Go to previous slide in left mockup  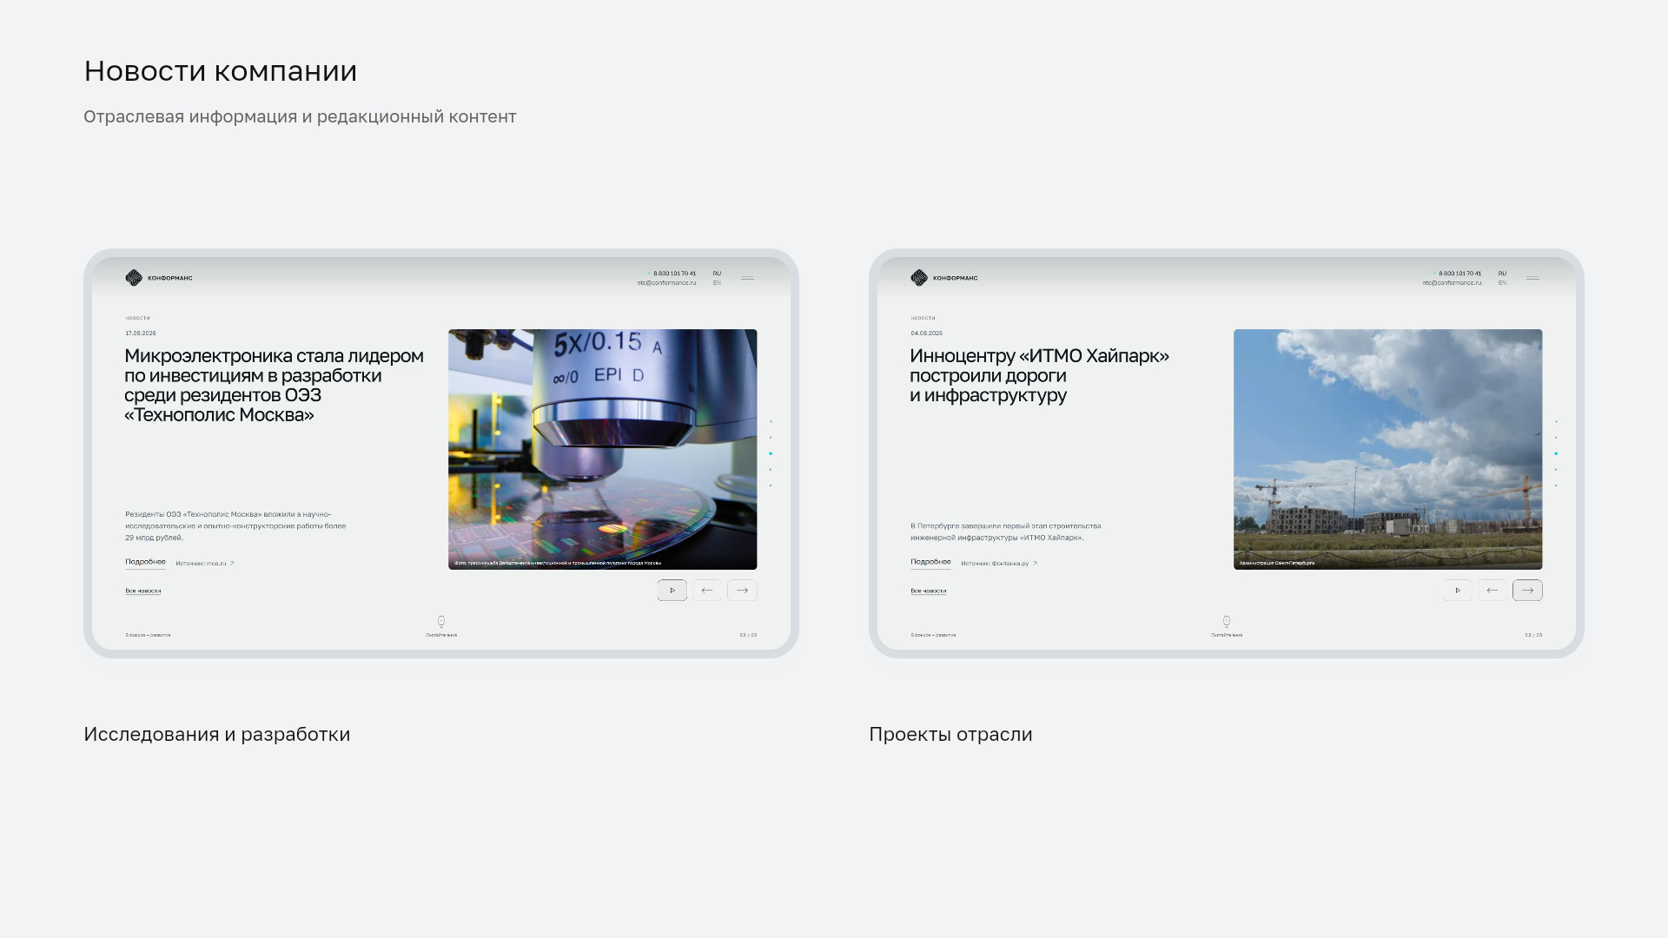[707, 591]
